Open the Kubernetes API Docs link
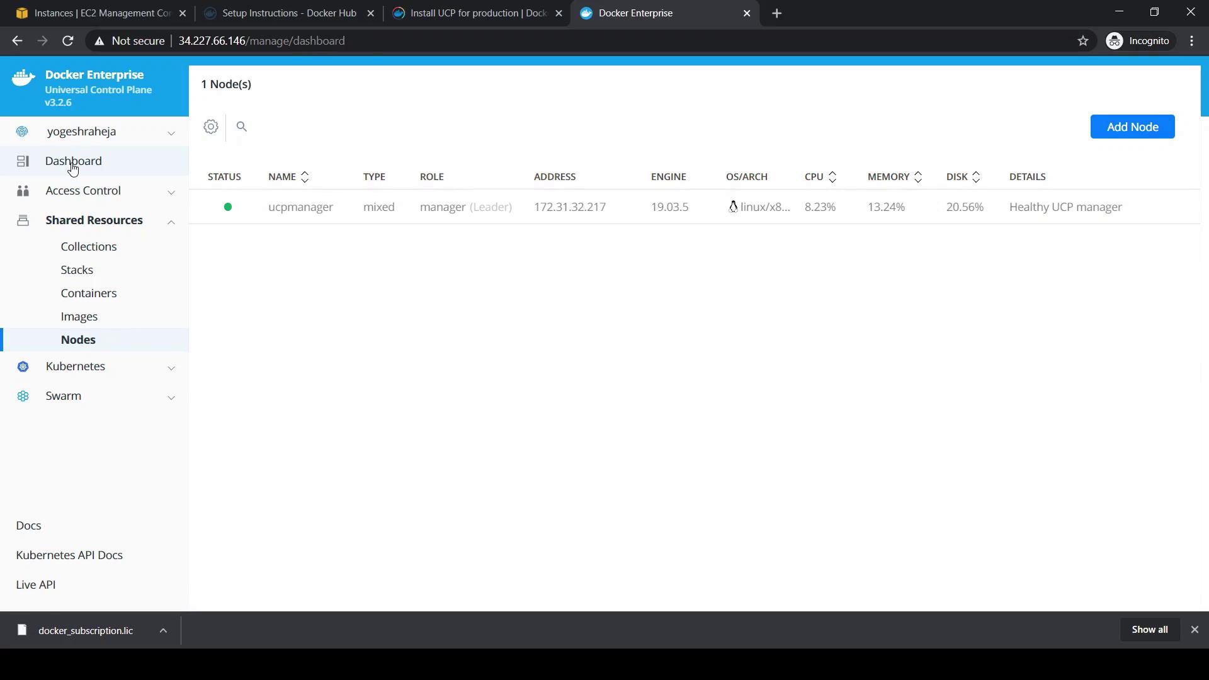The height and width of the screenshot is (680, 1209). coord(69,555)
